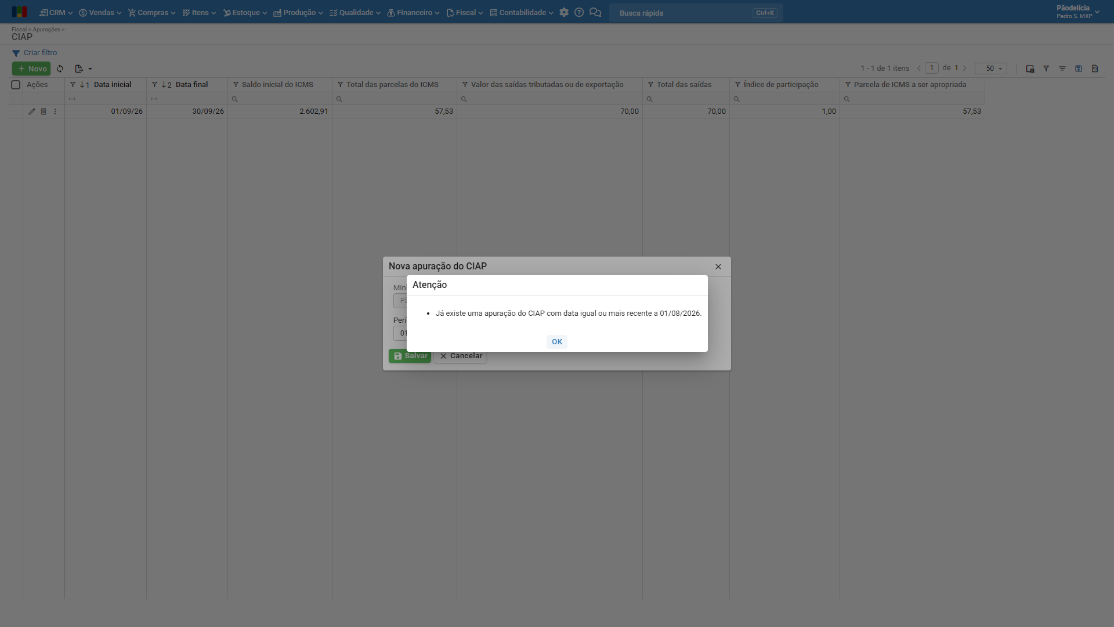Open the Itens menu
This screenshot has height=627, width=1114.
tap(199, 13)
